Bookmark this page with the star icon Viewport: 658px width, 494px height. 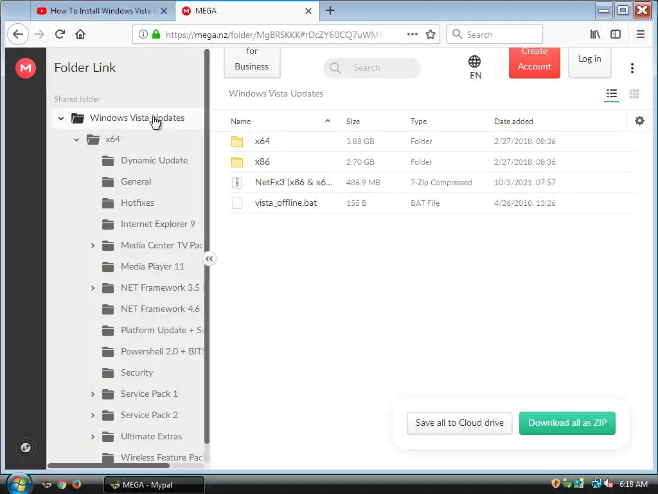point(431,35)
